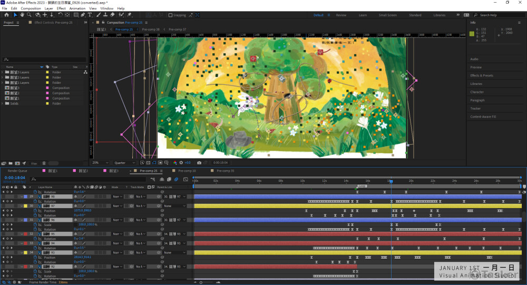527x285 pixels.
Task: Activate the Eraser tool
Action: tap(113, 15)
